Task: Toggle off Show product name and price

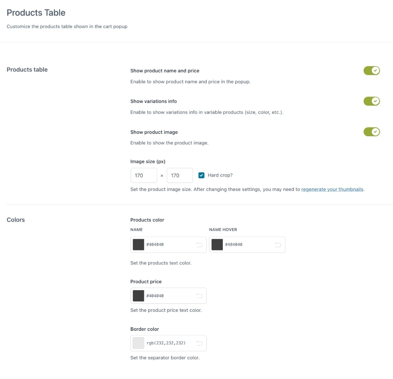Action: pos(371,71)
